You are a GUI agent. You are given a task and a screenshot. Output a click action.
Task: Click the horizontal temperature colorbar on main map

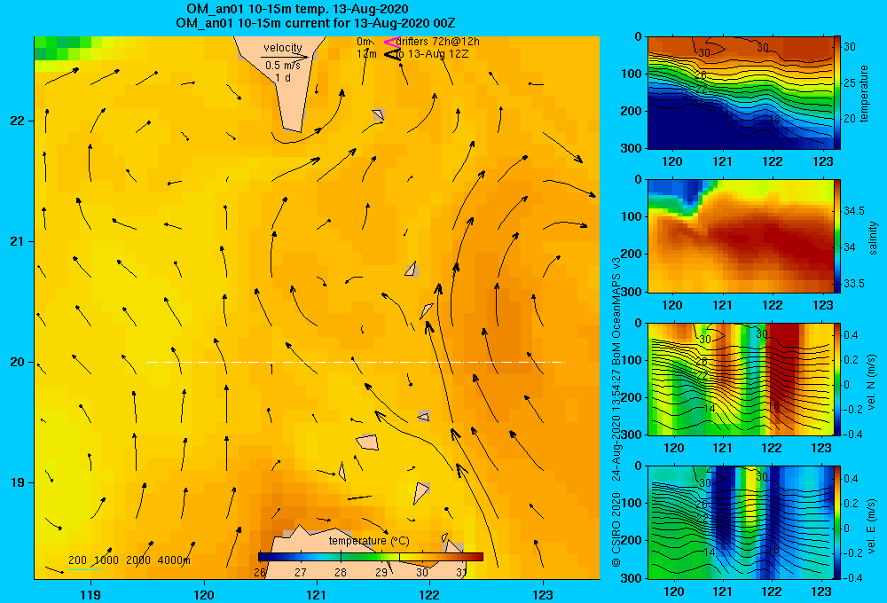coord(371,557)
